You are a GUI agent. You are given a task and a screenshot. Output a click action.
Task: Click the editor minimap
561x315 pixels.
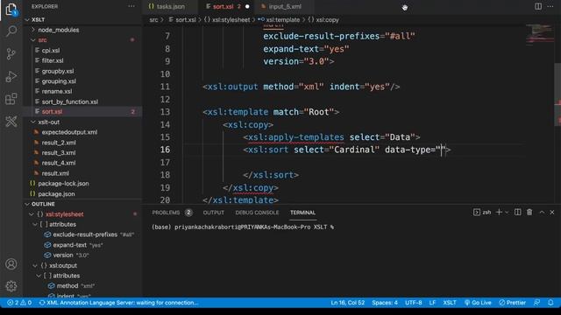click(539, 35)
